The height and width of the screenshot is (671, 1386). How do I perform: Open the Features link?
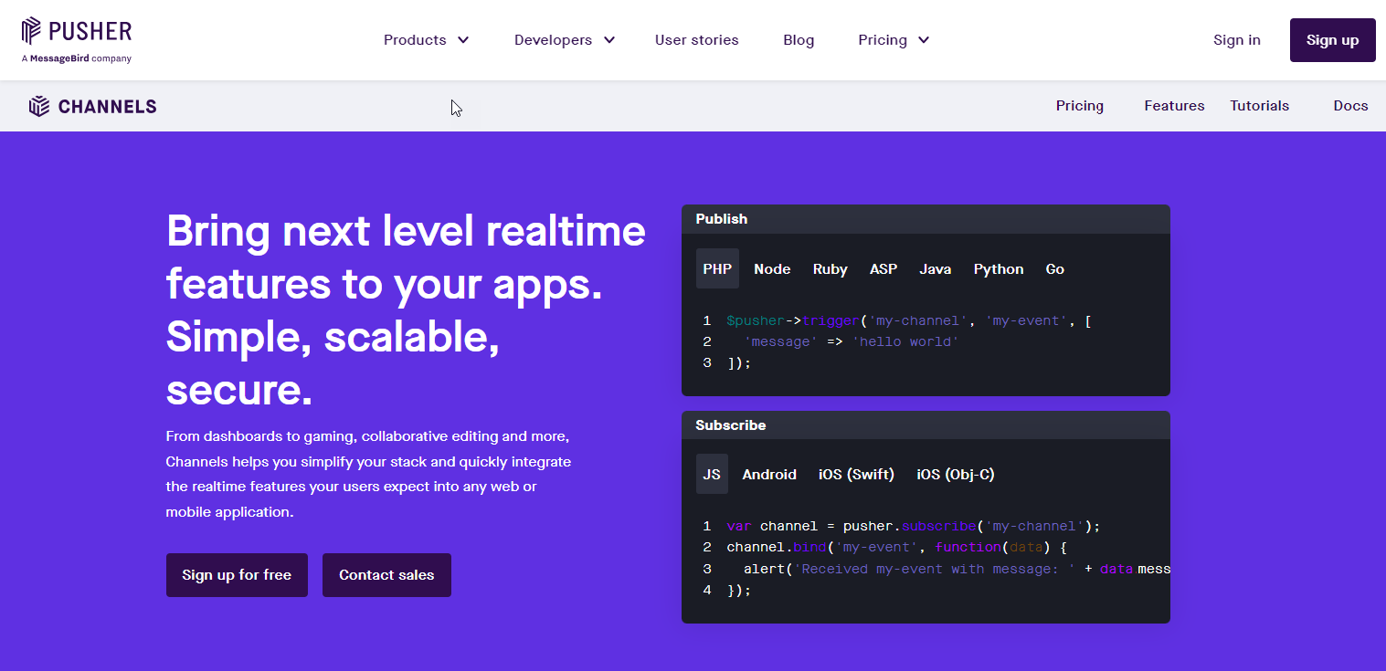coord(1174,106)
